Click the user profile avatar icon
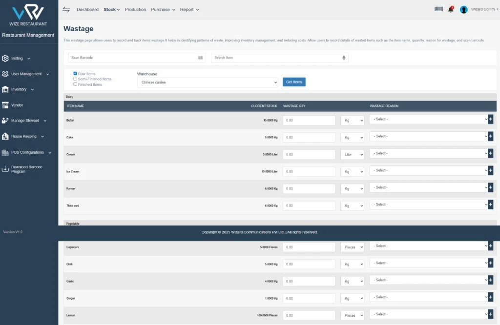 click(463, 9)
